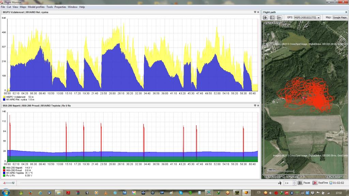Screen dimensions: 349x196
Task: Click the upper chart panel pin icon
Action: (x=255, y=12)
